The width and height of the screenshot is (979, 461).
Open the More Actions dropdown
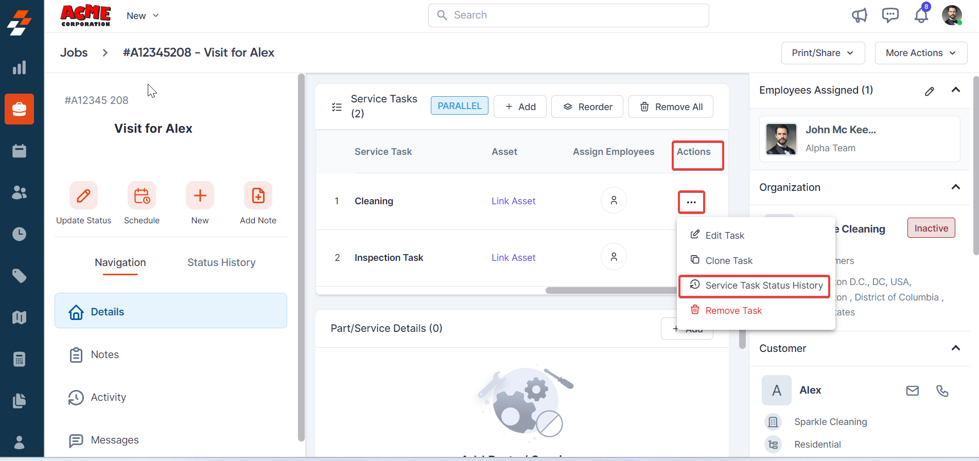tap(920, 53)
